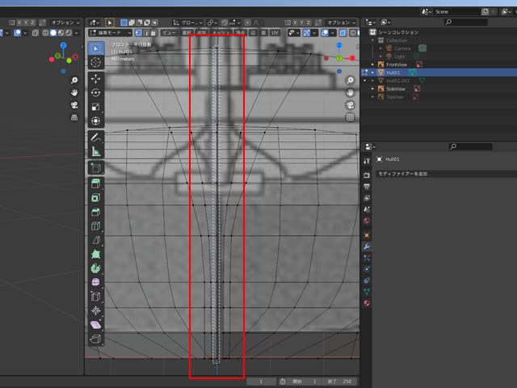Expand the FrontView item in outliner
Screen dimensions: 517x388
tap(372, 65)
